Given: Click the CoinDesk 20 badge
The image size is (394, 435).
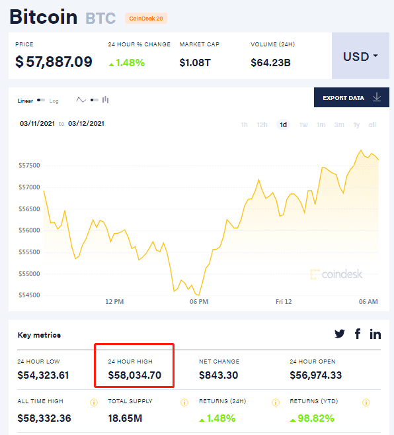Looking at the screenshot, I should 146,19.
